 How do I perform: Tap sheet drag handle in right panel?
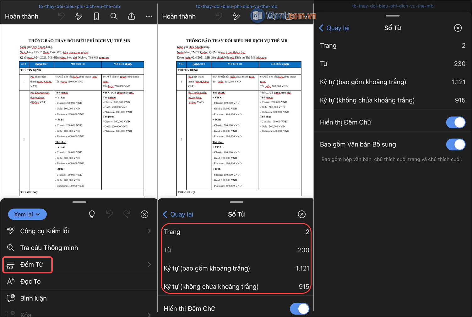[x=393, y=16]
